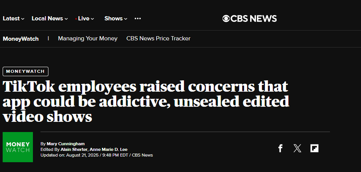Open Managing Your Money section

[x=88, y=38]
